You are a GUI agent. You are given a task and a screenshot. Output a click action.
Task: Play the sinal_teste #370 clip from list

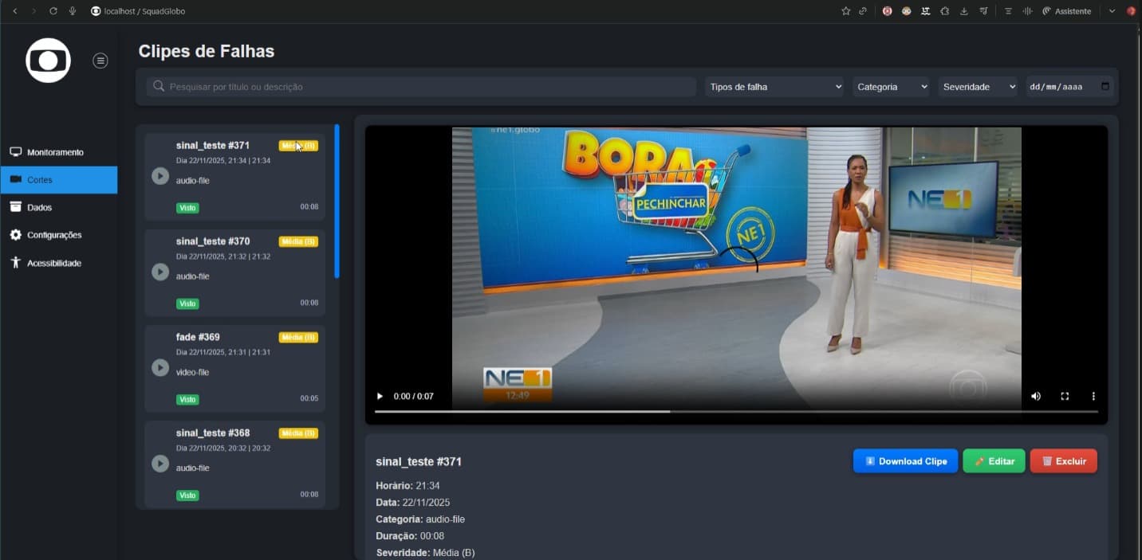[x=160, y=272]
